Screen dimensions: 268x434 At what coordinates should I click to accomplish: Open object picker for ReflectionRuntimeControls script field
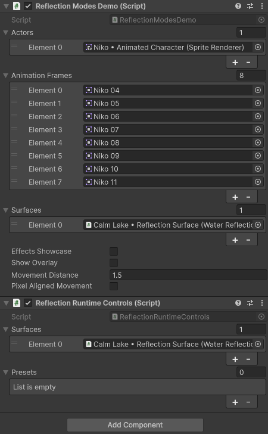[x=261, y=317]
